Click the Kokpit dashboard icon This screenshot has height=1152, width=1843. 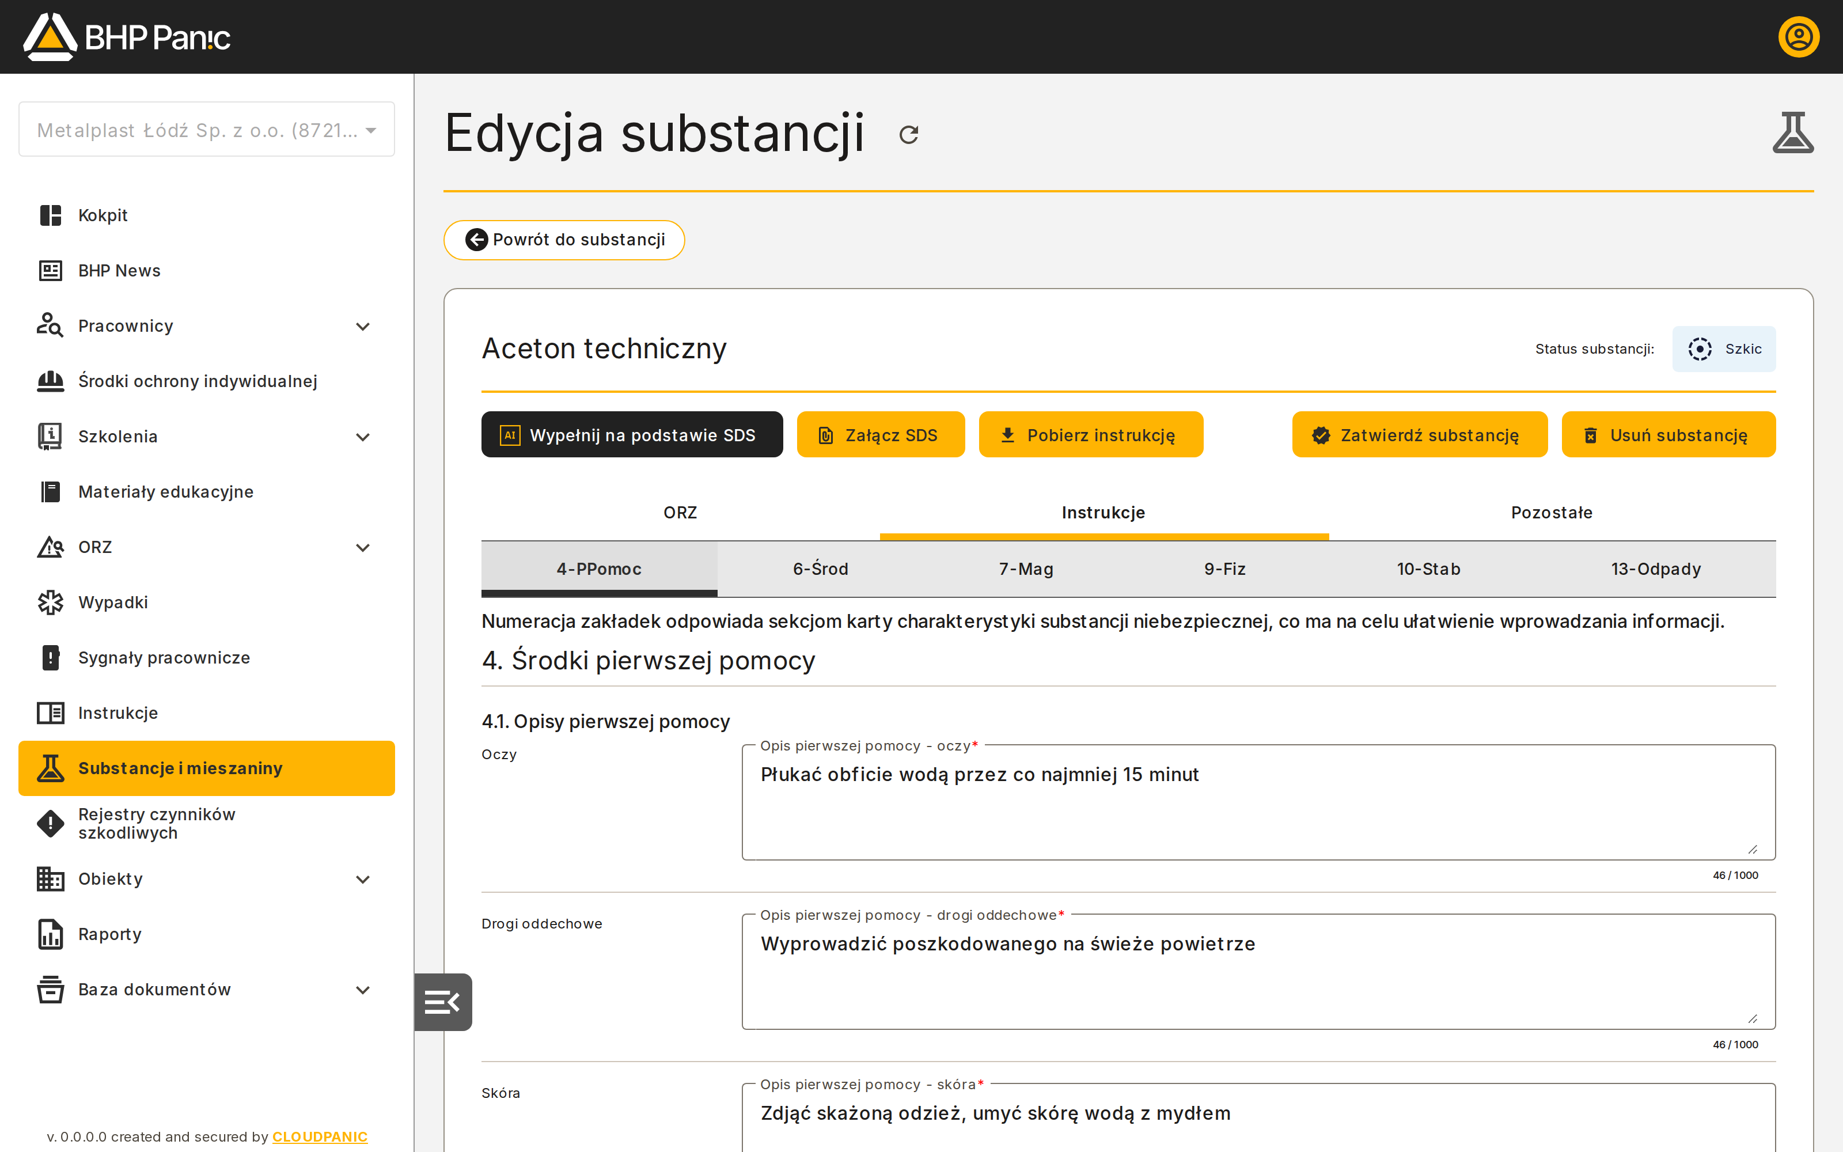coord(50,215)
